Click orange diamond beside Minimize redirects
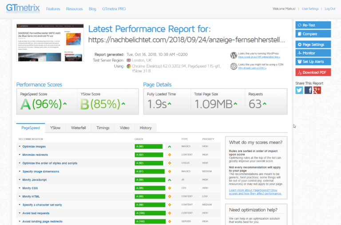 coord(169,155)
